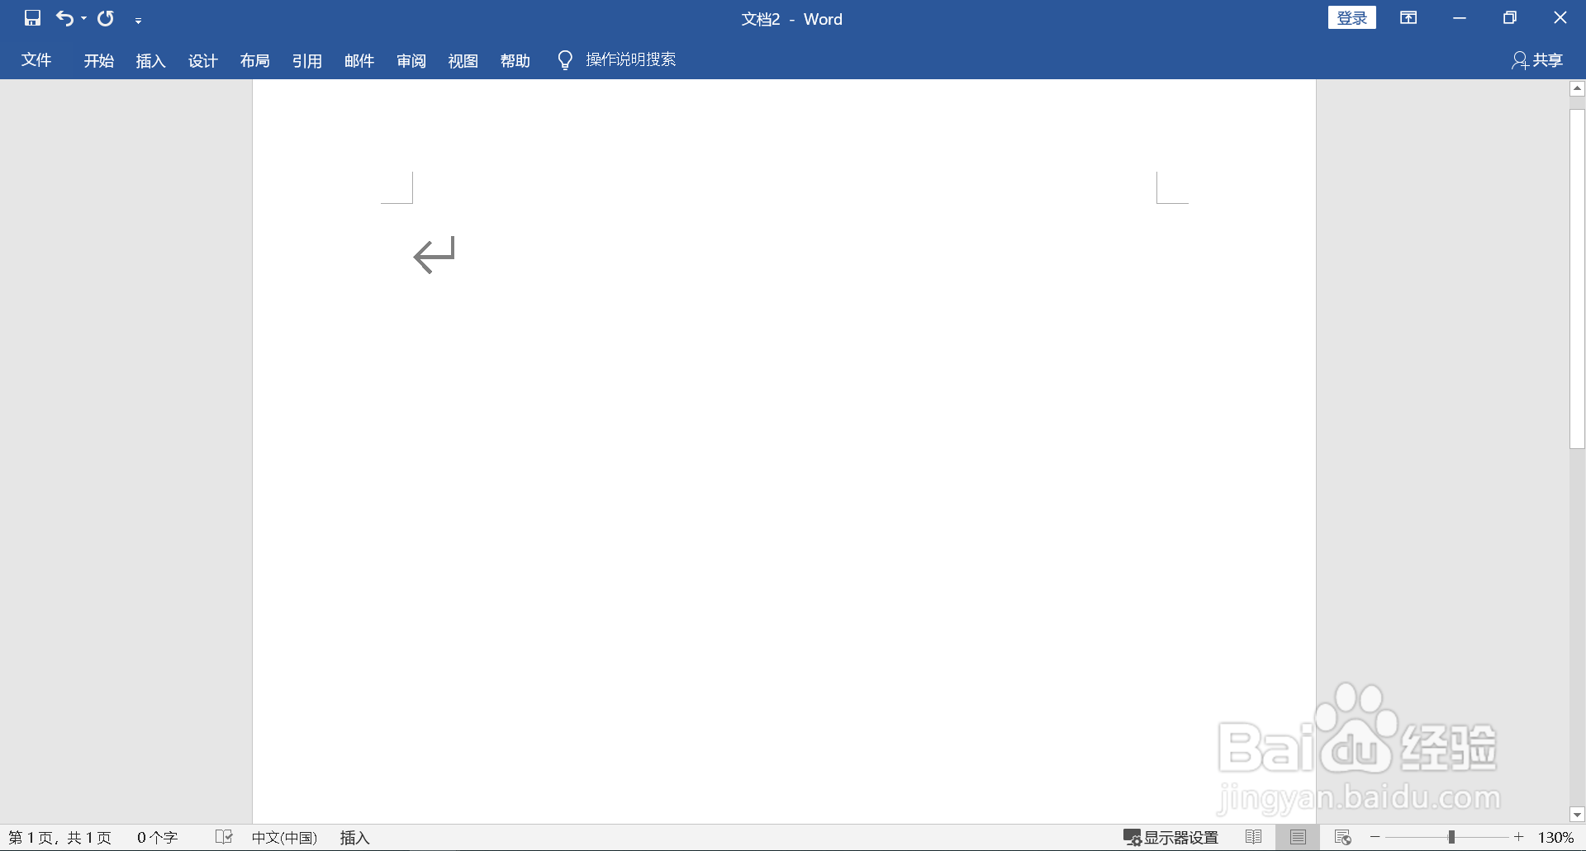Minimize the Word window

(x=1460, y=18)
